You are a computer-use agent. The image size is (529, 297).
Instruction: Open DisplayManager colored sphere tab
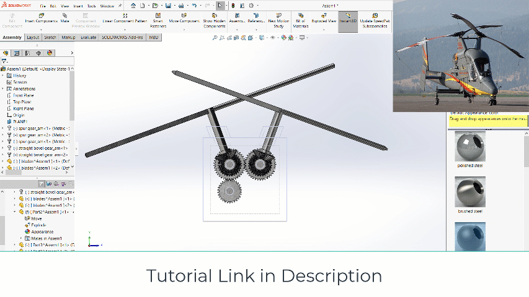50,53
